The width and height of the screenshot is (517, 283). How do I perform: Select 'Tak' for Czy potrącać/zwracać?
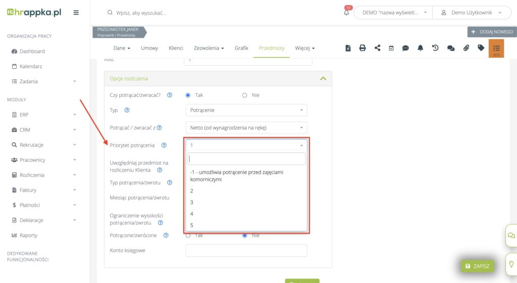tap(188, 95)
